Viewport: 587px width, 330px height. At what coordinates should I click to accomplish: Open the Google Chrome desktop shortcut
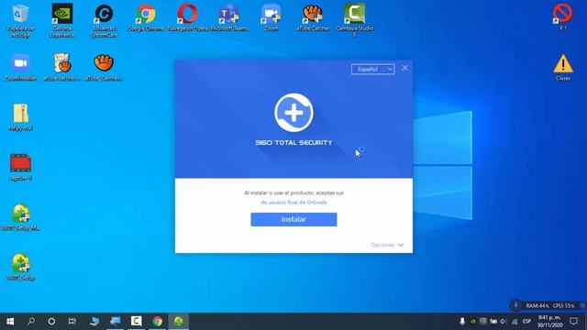click(146, 17)
